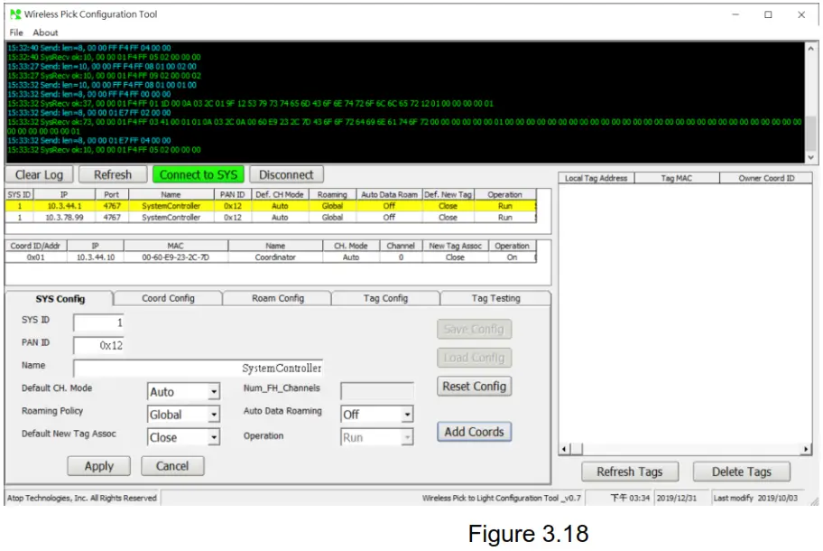
Task: Expand the Default CH. Mode dropdown
Action: 214,392
